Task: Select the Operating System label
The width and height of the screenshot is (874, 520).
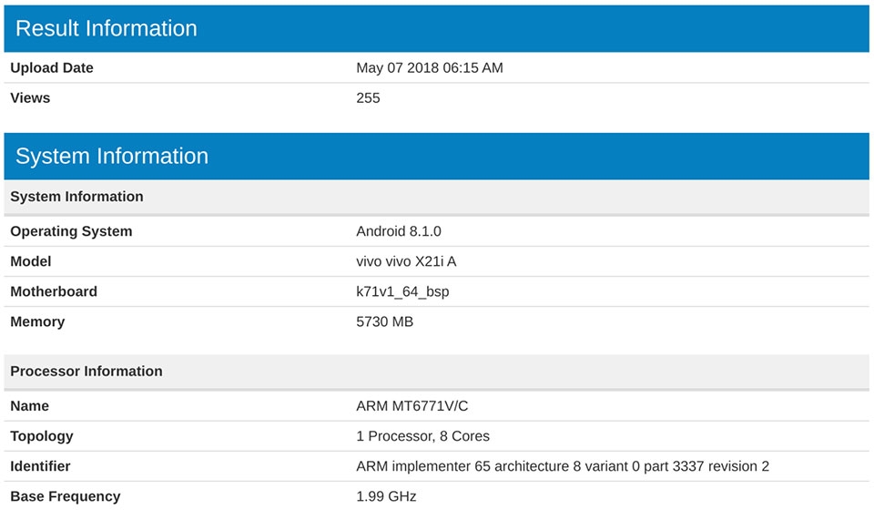Action: (x=71, y=231)
